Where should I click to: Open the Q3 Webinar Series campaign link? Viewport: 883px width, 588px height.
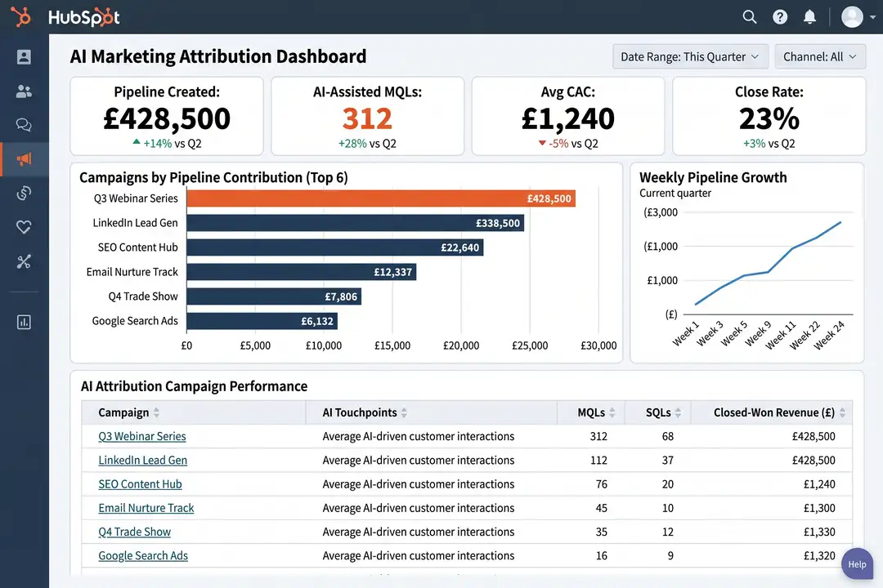[142, 436]
